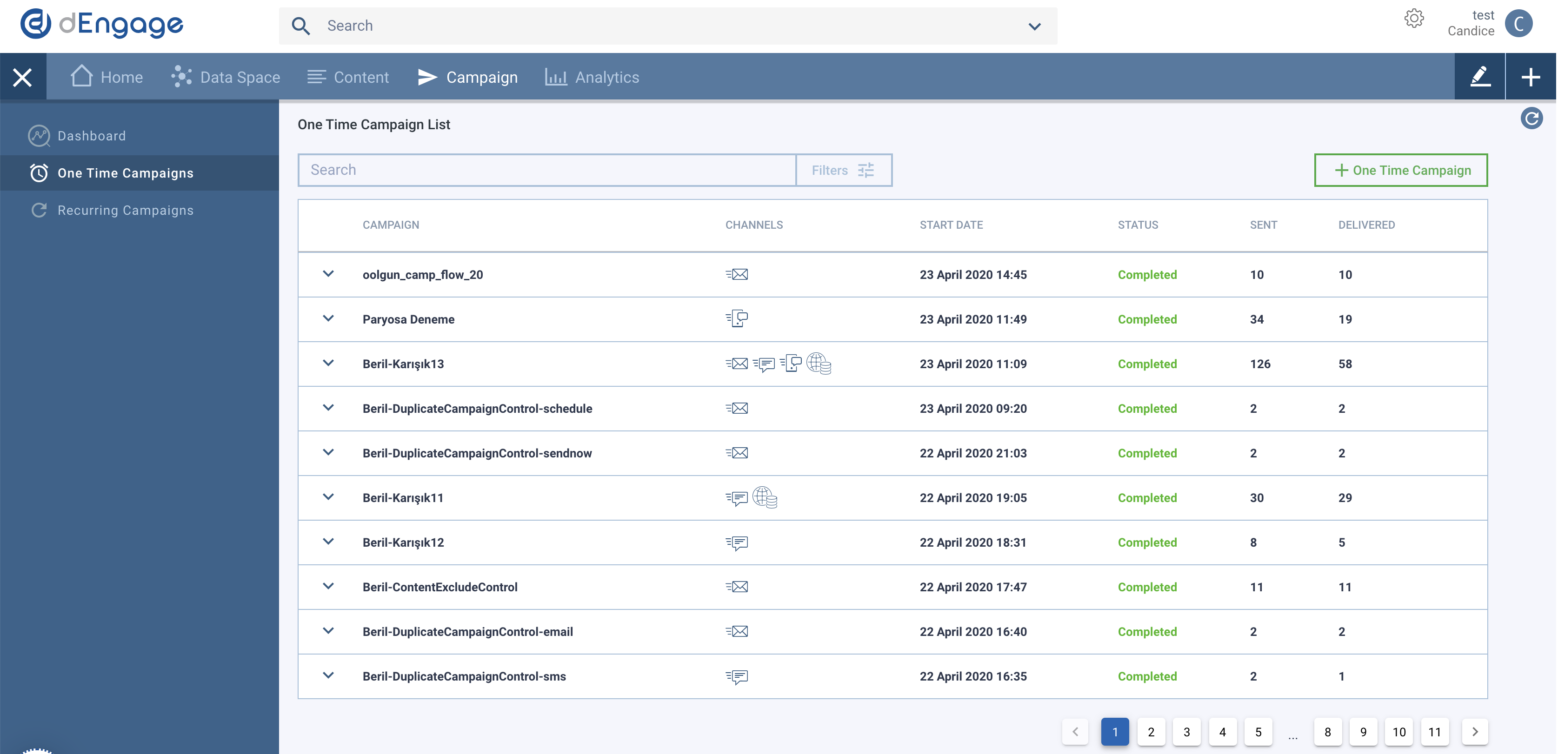Click the user avatar C icon

(x=1518, y=24)
